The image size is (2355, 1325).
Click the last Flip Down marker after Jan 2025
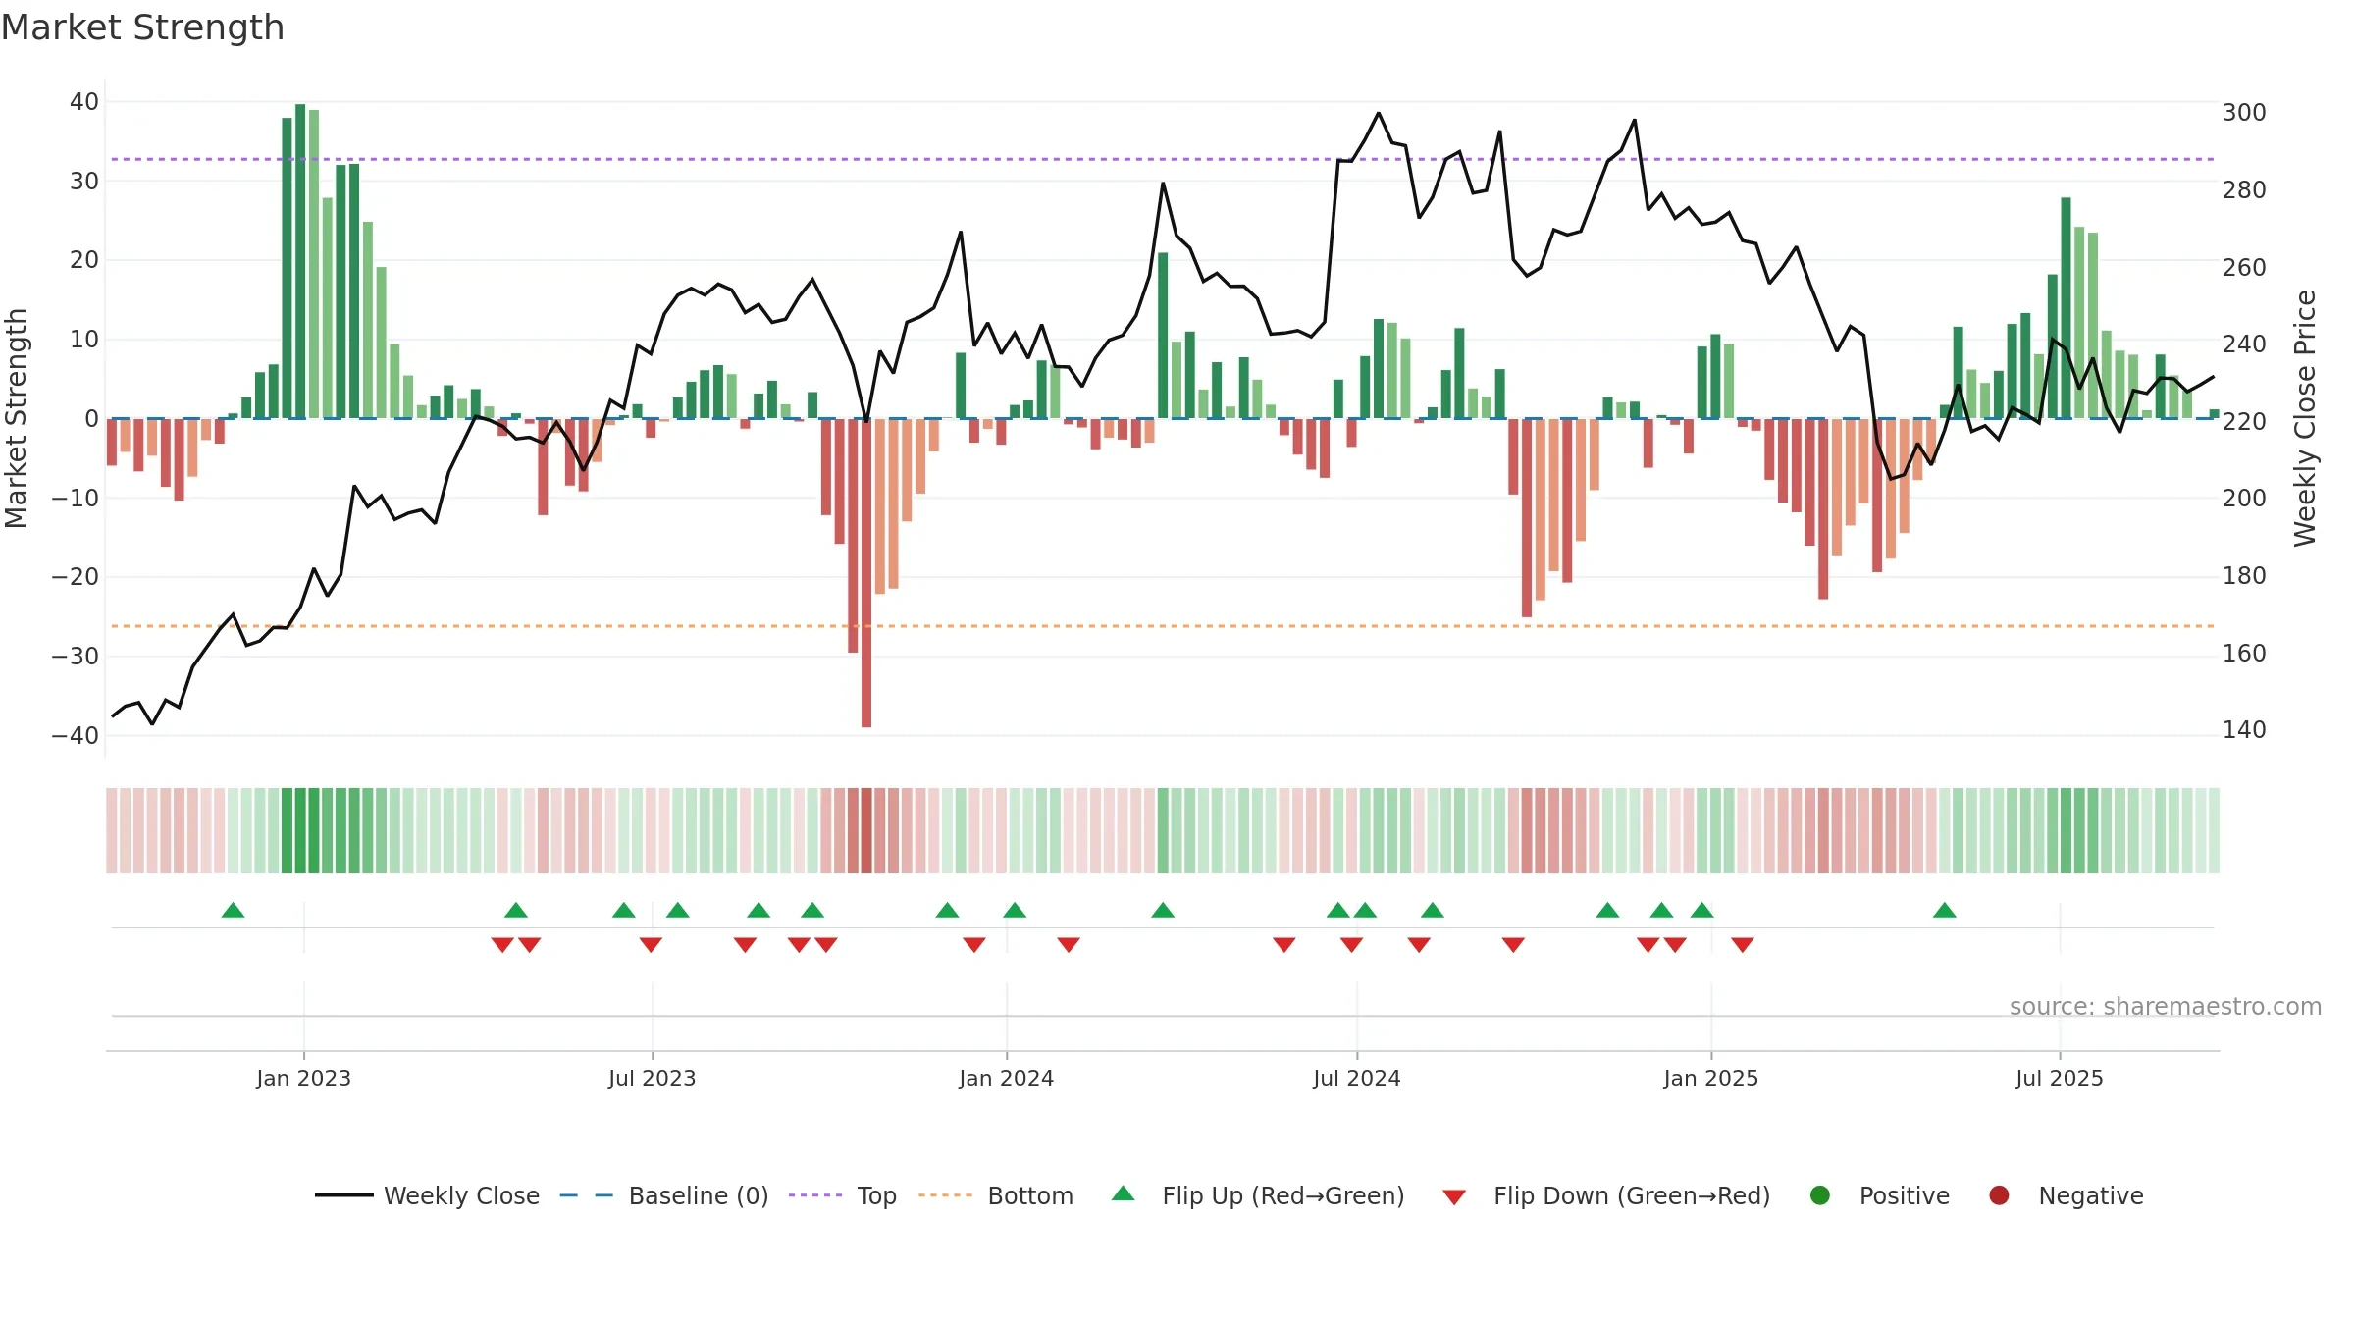[x=1743, y=945]
